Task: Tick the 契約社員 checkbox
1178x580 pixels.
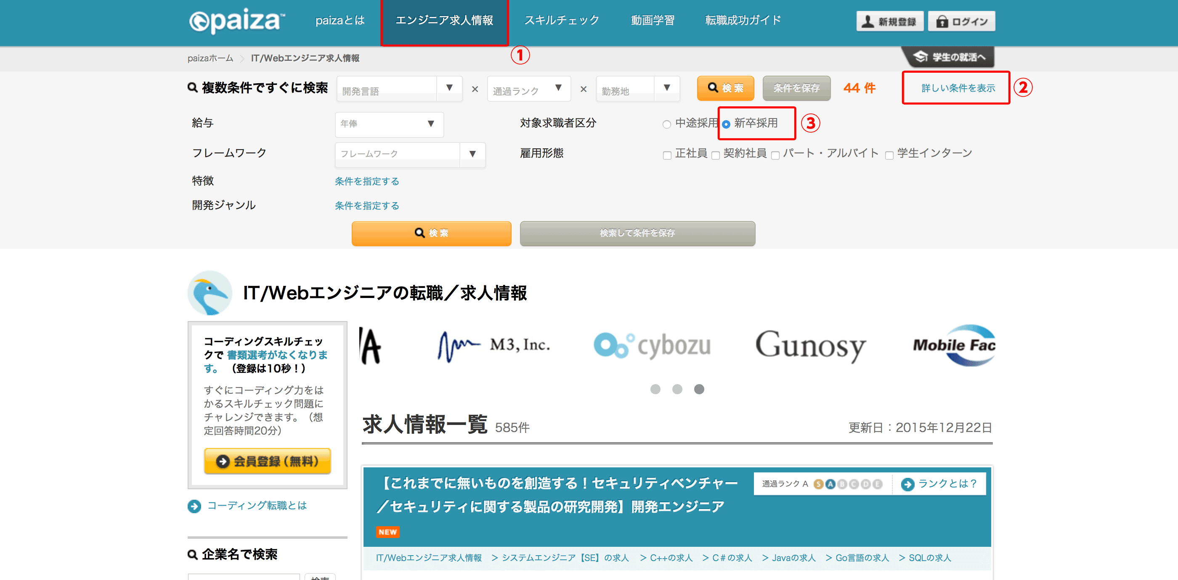Action: point(715,155)
